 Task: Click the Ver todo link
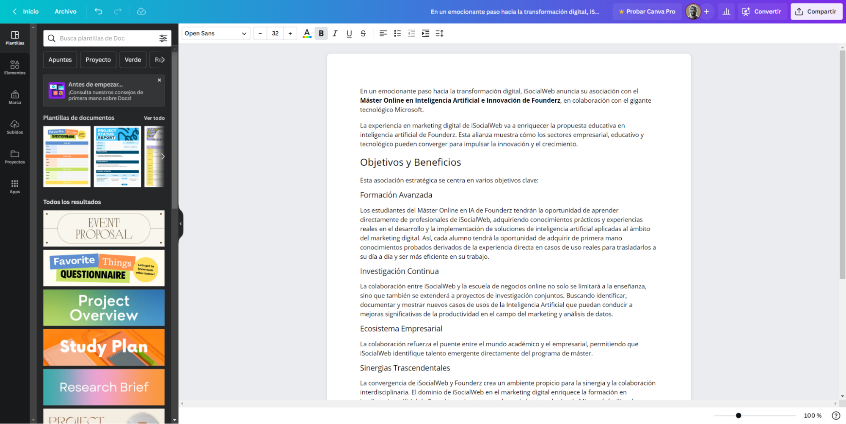(x=154, y=118)
